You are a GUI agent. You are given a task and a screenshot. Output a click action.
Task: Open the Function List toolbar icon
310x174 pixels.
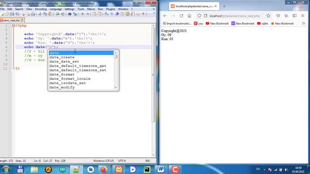tap(132, 14)
